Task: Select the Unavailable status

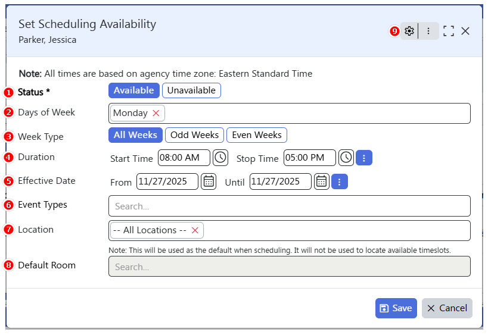Action: [191, 90]
